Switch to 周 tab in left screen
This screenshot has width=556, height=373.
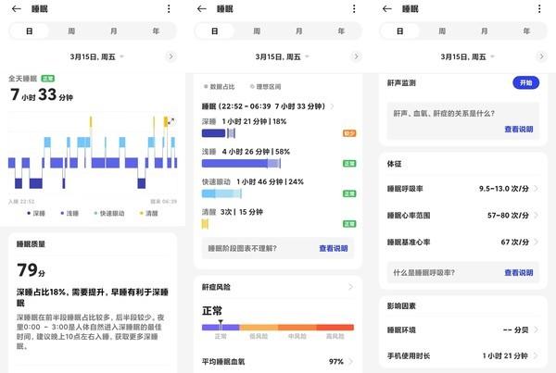[71, 31]
